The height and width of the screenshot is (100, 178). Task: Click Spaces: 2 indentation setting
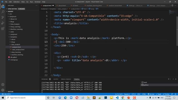click(127, 94)
